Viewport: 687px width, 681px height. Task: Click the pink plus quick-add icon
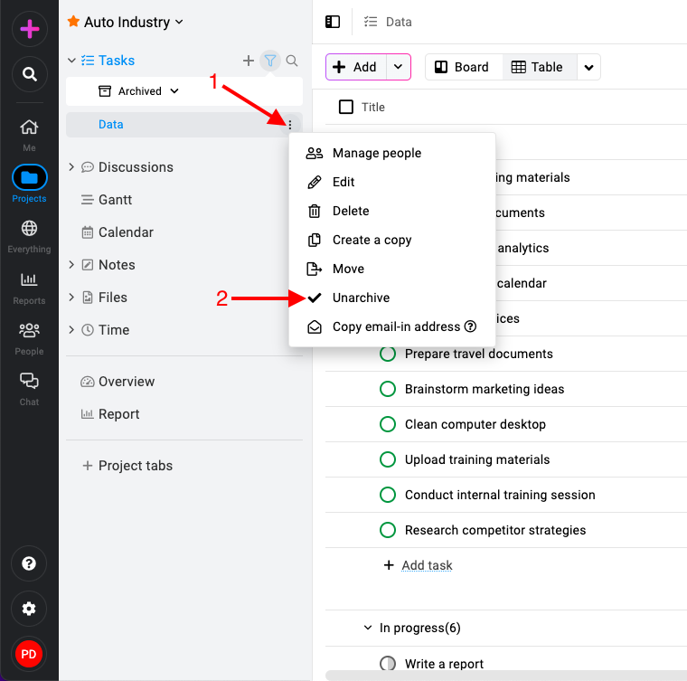point(29,29)
